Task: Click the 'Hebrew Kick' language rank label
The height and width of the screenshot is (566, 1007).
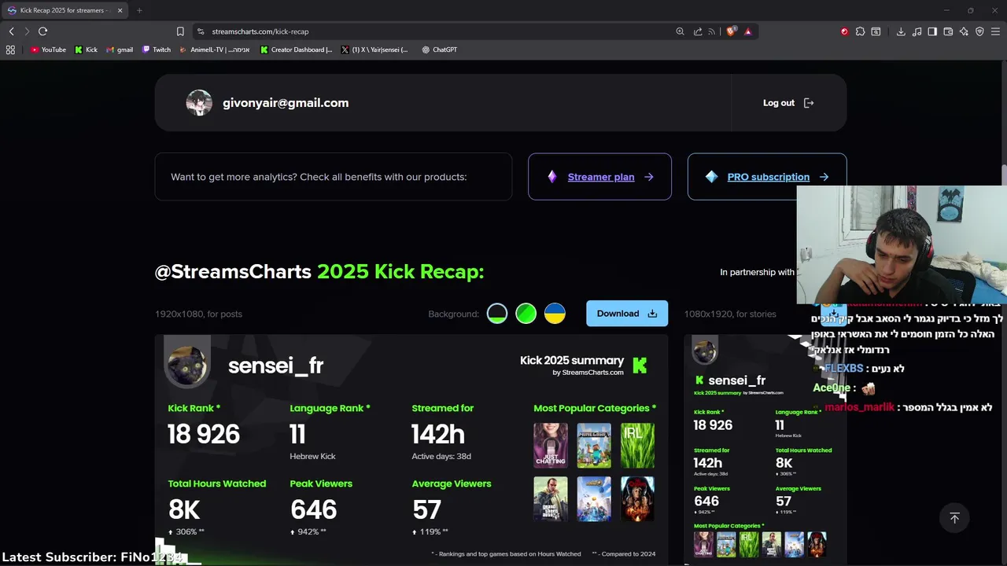Action: 312,456
